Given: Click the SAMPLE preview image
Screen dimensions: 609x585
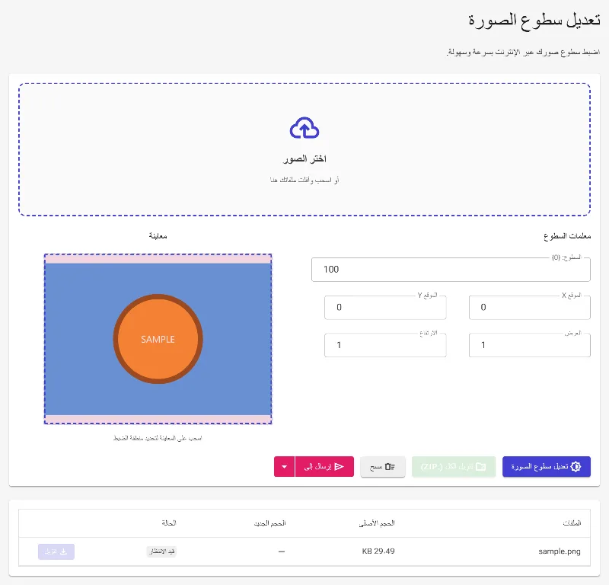Looking at the screenshot, I should (158, 339).
